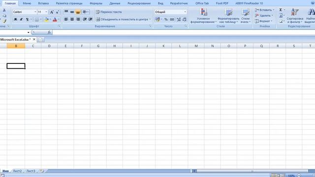Open Разметка страницы ribbon tab
Viewport: 315px width, 177px height.
69,3
